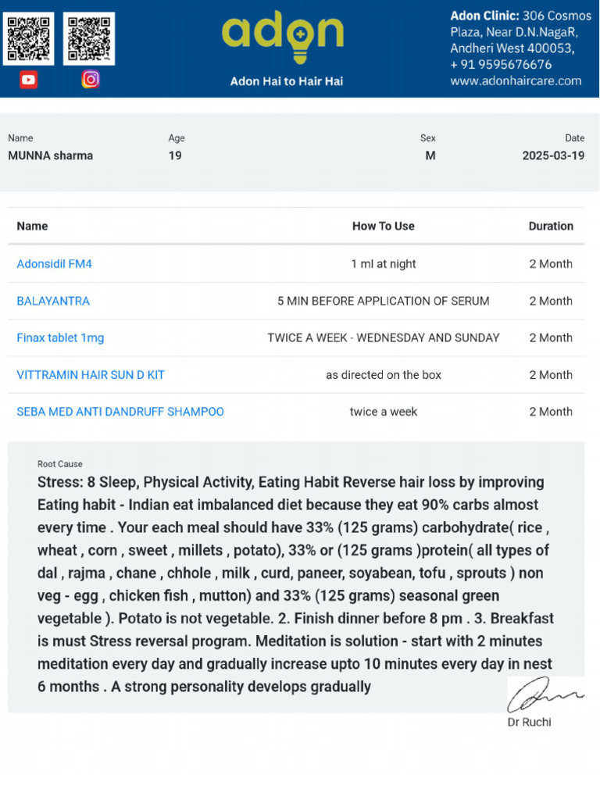
Task: Click the first QR code
Action: coord(29,38)
